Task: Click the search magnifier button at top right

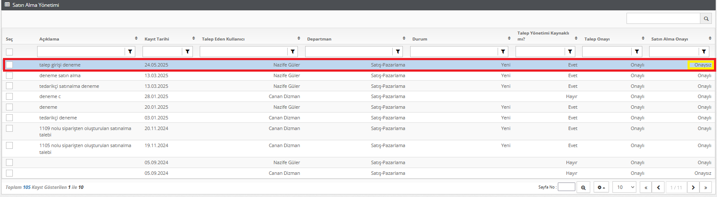Action: tap(706, 18)
